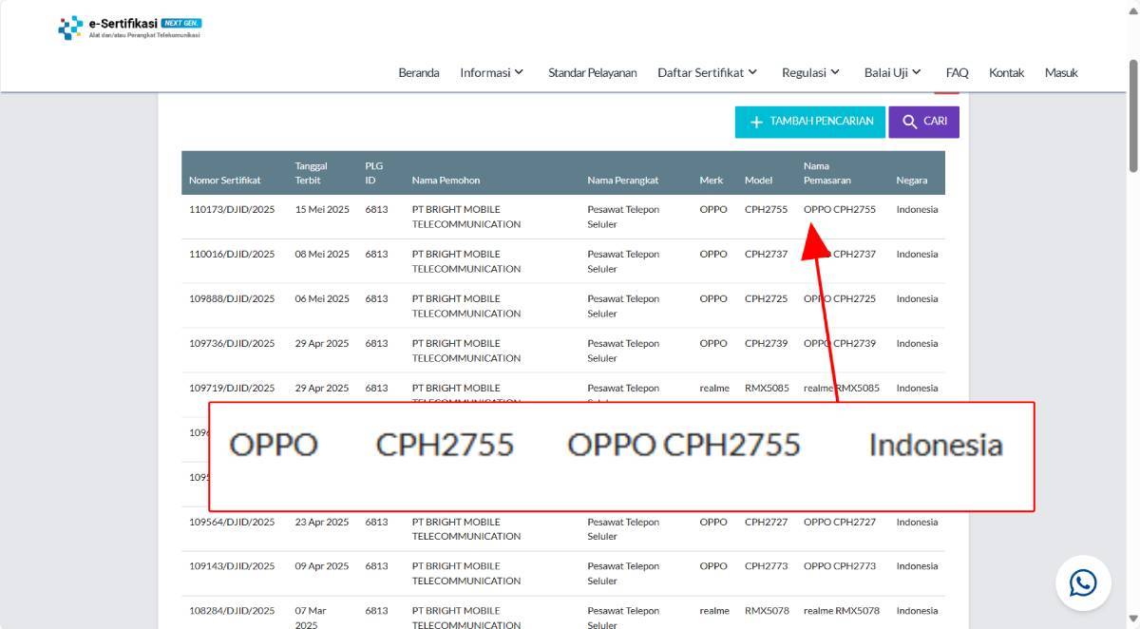1140x629 pixels.
Task: Click the Model column header
Action: click(758, 181)
